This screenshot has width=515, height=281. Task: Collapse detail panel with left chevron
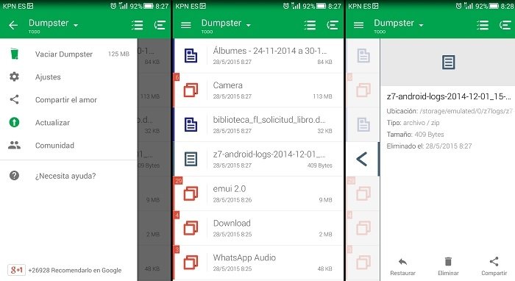[362, 159]
